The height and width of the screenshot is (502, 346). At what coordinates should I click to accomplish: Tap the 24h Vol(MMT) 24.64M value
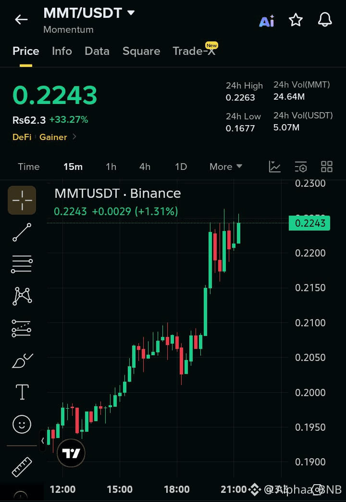tap(289, 97)
